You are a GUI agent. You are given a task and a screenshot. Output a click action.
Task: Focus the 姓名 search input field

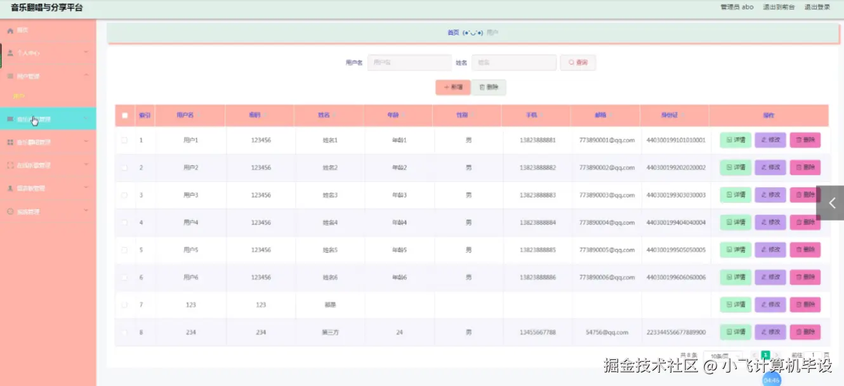tap(514, 63)
